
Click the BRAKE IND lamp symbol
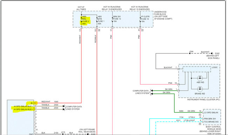[x=200, y=89]
